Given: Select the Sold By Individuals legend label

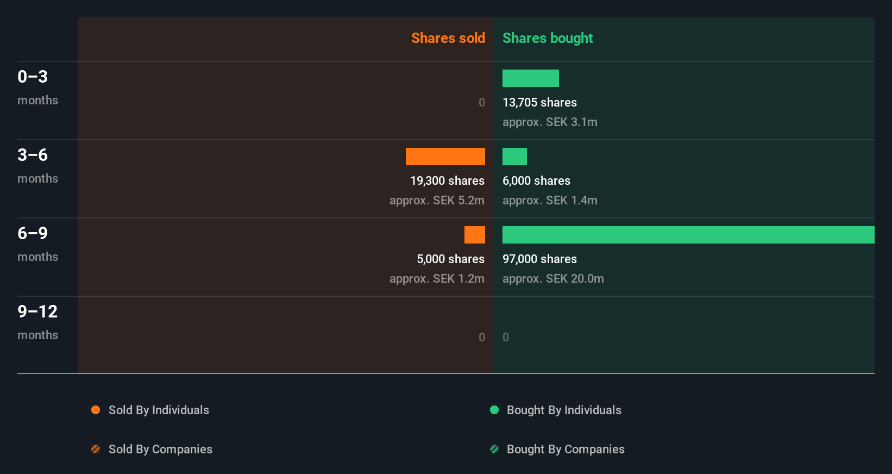Looking at the screenshot, I should coord(159,410).
